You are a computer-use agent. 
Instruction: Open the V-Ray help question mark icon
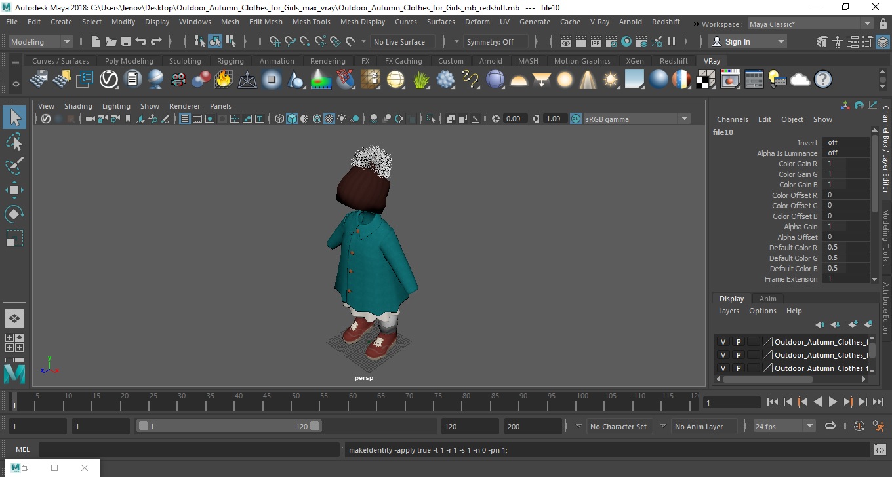click(x=822, y=80)
